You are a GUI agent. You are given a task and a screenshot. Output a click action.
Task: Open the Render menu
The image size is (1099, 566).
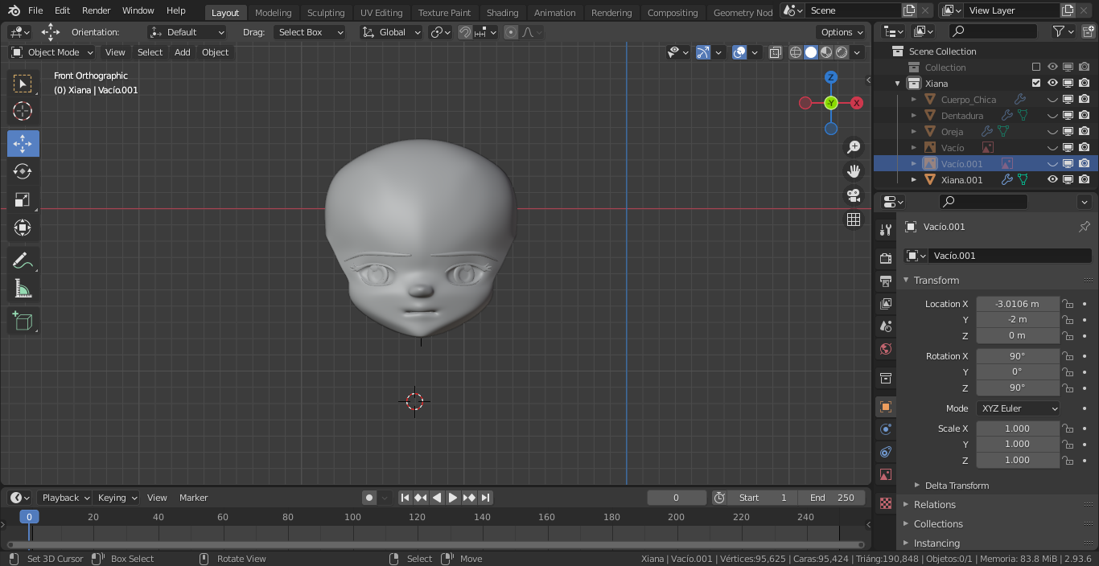[x=97, y=10]
